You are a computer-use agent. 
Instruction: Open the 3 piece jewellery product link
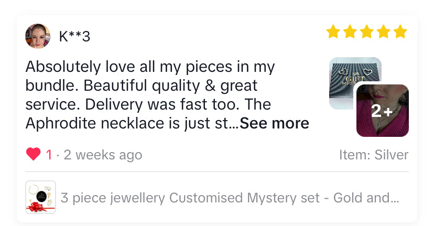[230, 198]
